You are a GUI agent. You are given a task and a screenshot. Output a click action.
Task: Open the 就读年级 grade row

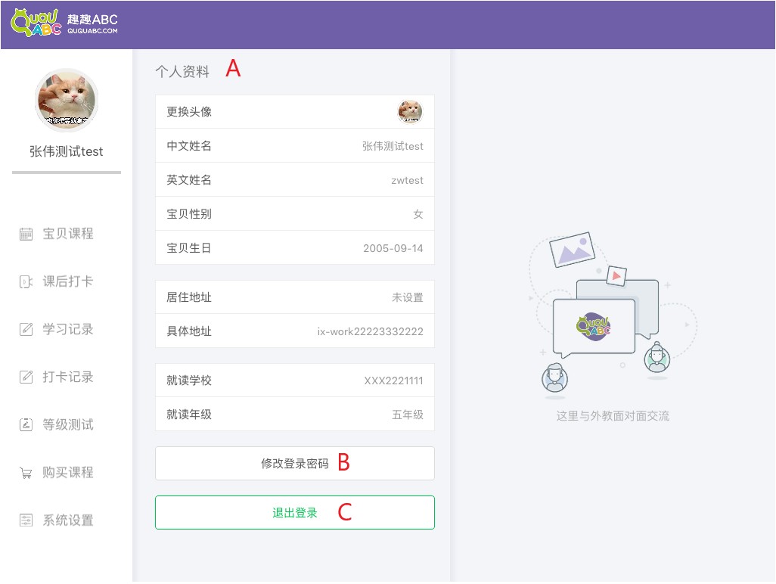(x=294, y=415)
